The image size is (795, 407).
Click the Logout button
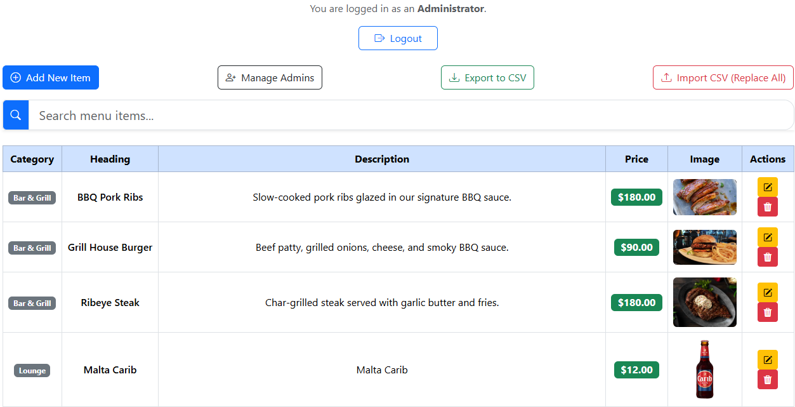click(398, 38)
